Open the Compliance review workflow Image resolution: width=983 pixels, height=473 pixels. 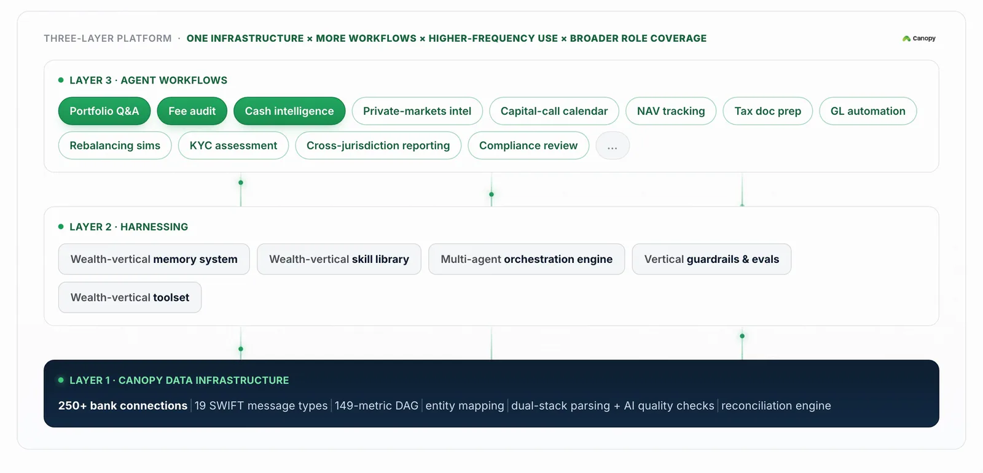point(528,146)
